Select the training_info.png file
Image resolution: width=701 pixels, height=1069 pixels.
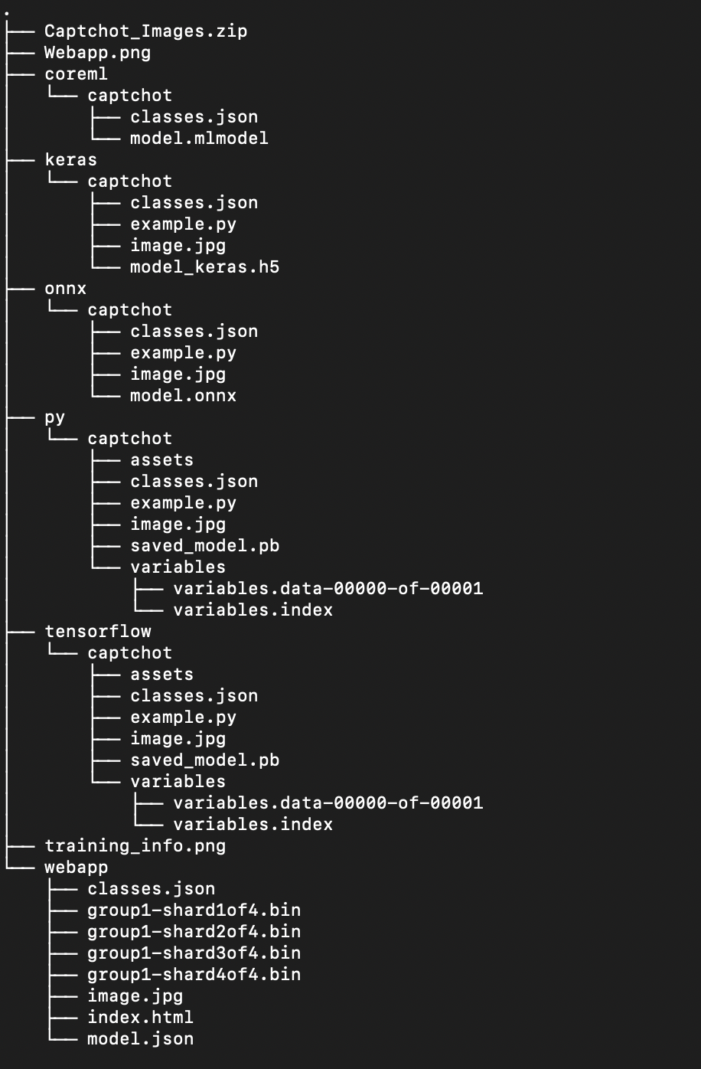click(135, 846)
